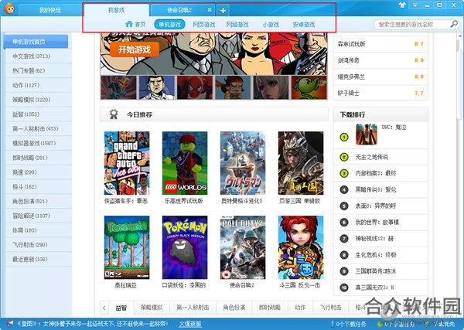
Task: Switch to the 我的快玩 tab
Action: tap(49, 10)
